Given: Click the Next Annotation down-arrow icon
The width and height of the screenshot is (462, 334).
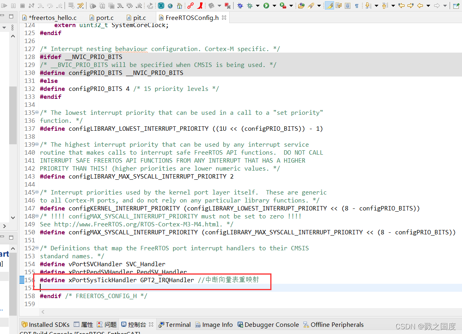Looking at the screenshot, I should click(x=368, y=6).
